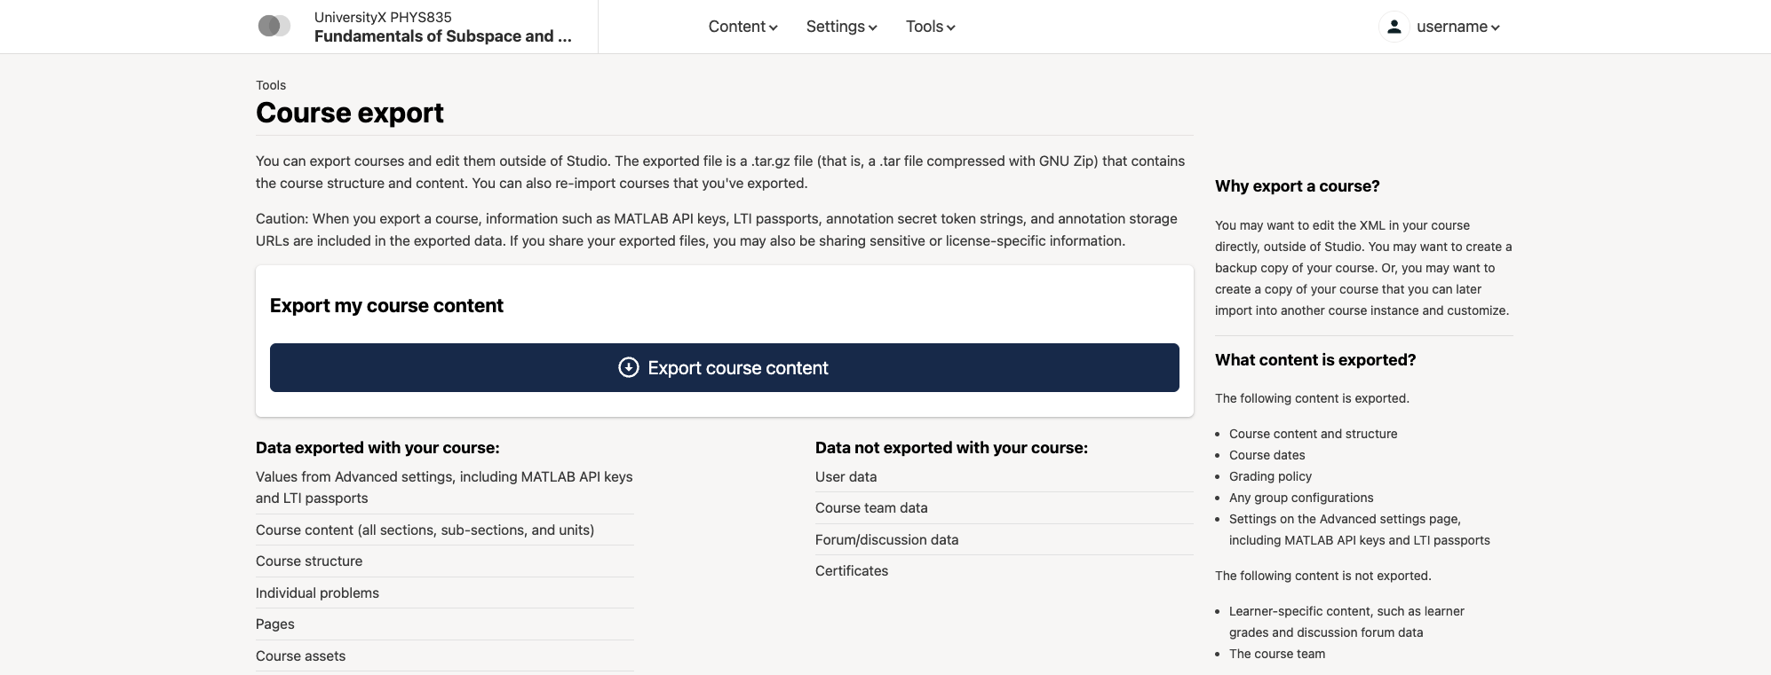The width and height of the screenshot is (1771, 675).
Task: Click the Tools breadcrumb label
Action: coord(271,85)
